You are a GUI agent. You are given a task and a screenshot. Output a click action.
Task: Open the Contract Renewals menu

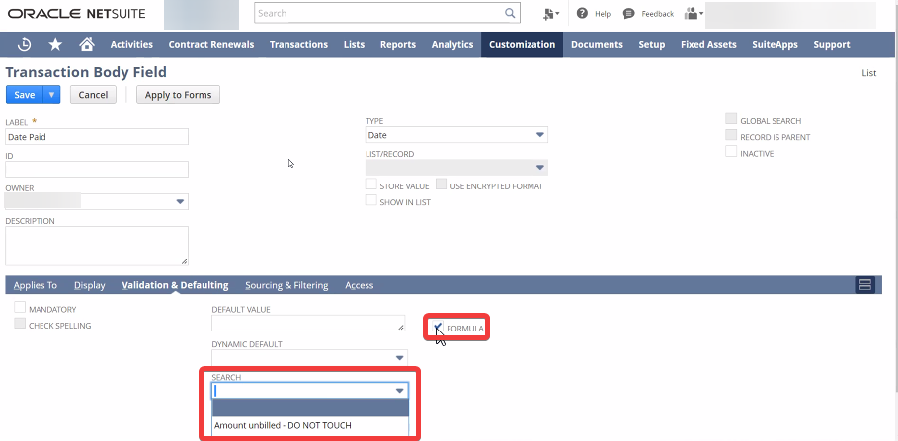[210, 44]
